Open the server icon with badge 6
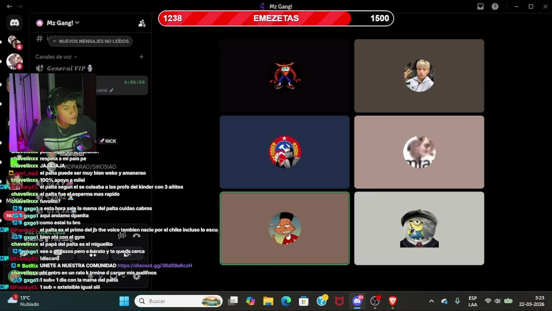This screenshot has width=552, height=311. point(15,42)
